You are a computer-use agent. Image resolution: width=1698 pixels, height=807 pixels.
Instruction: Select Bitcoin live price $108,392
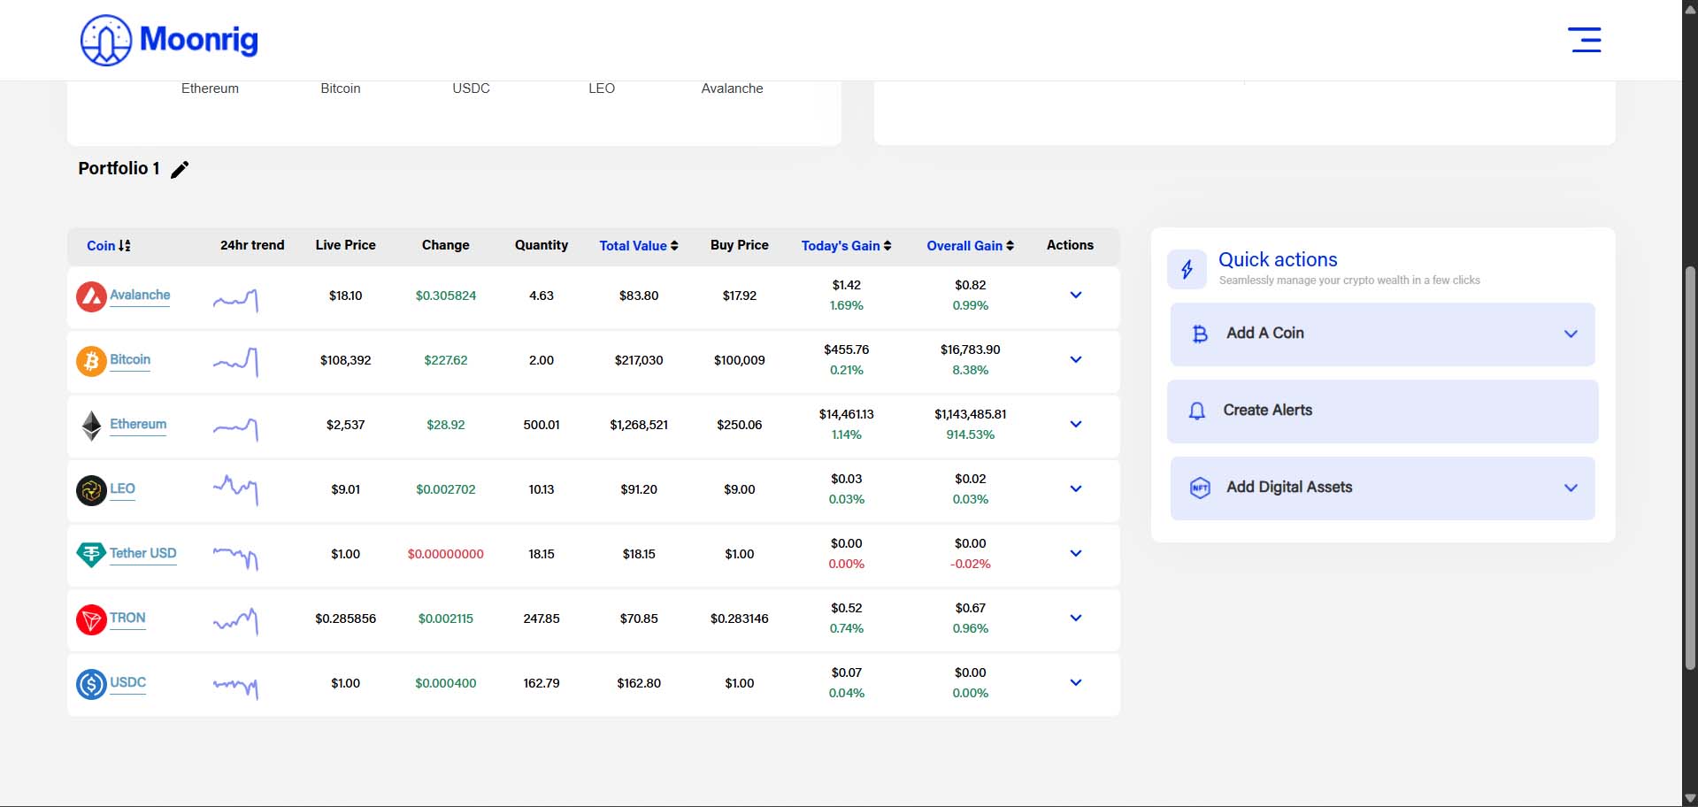tap(345, 360)
